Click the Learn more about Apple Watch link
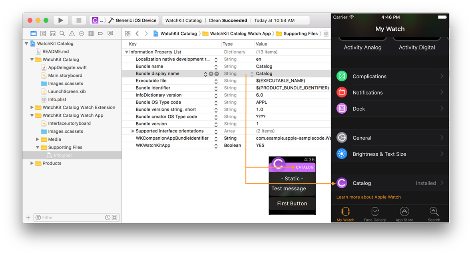The width and height of the screenshot is (472, 255). pos(368,197)
